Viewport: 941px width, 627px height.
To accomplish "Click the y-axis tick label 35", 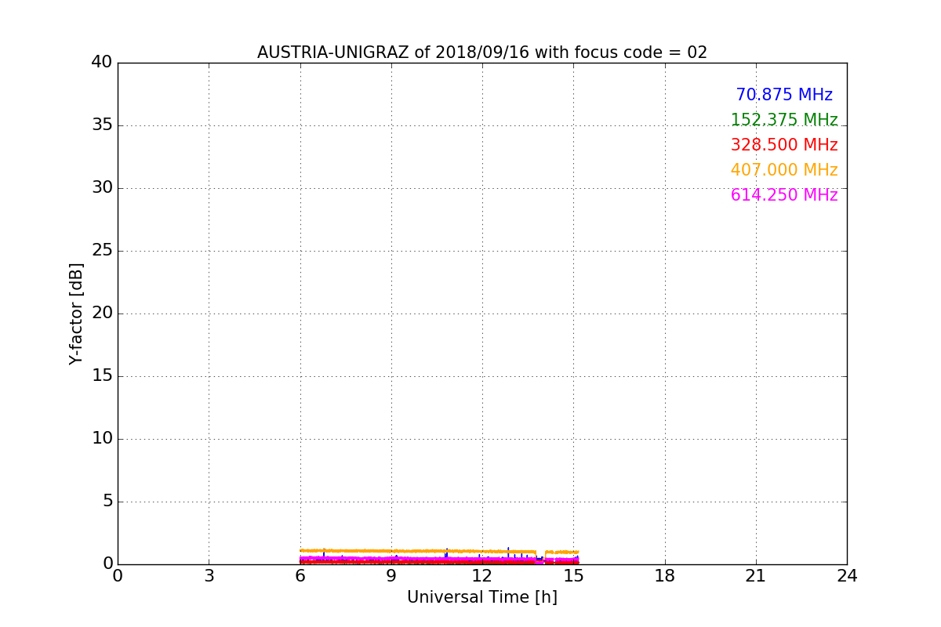I will click(102, 125).
